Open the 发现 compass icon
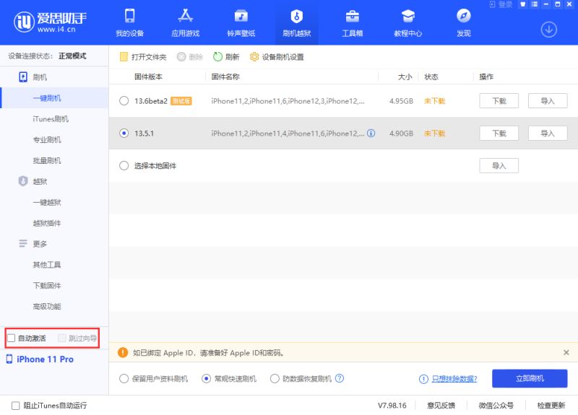 (x=464, y=16)
